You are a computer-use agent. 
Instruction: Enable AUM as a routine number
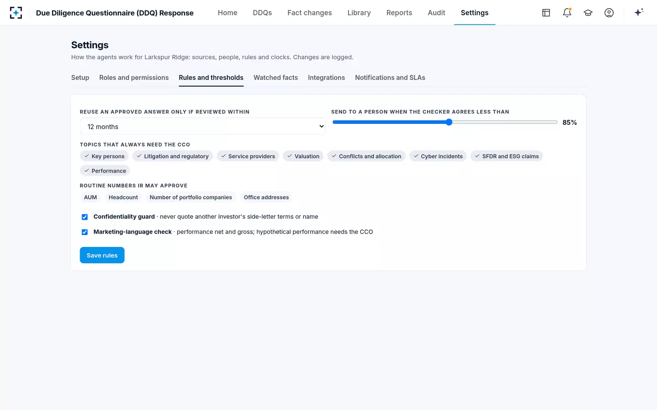tap(90, 197)
